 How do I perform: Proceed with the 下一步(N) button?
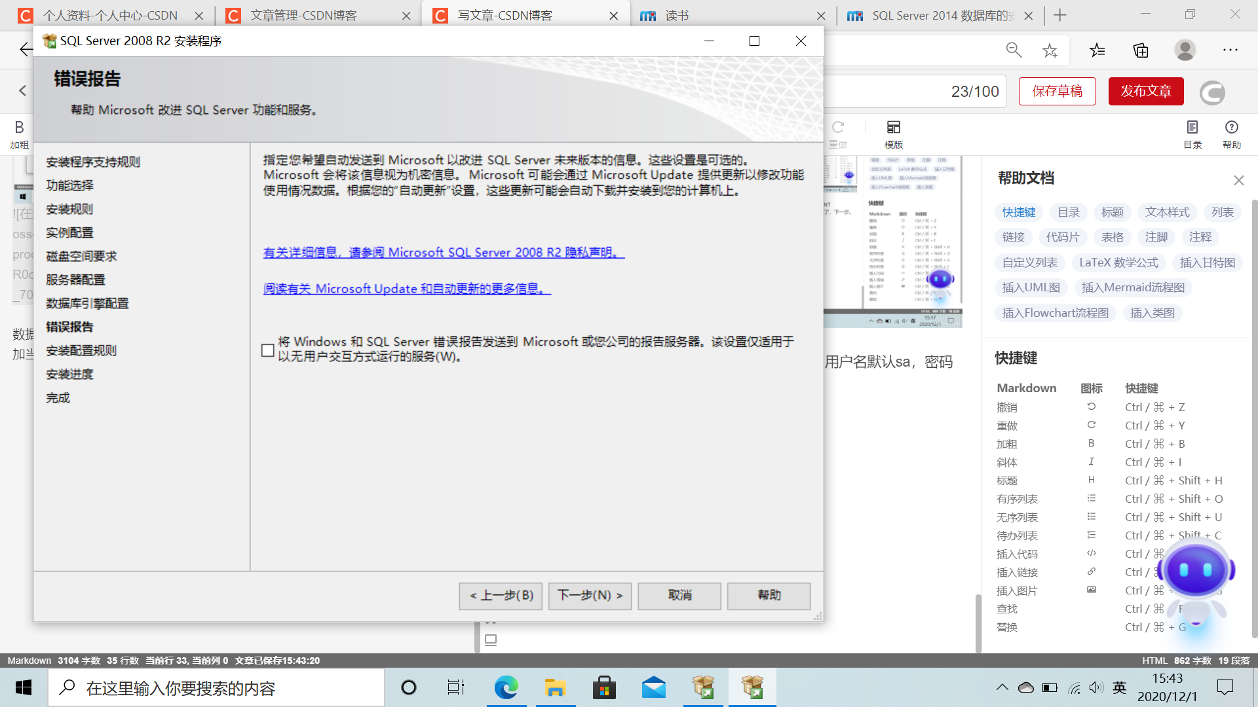(590, 596)
